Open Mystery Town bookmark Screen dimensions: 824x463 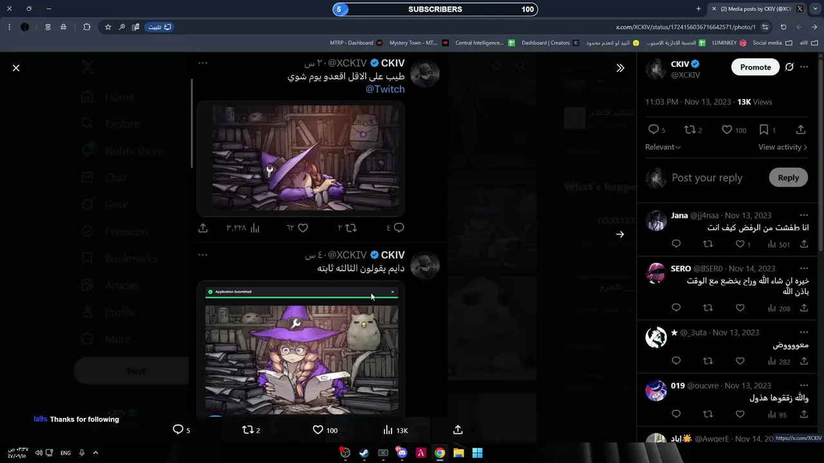pyautogui.click(x=419, y=43)
